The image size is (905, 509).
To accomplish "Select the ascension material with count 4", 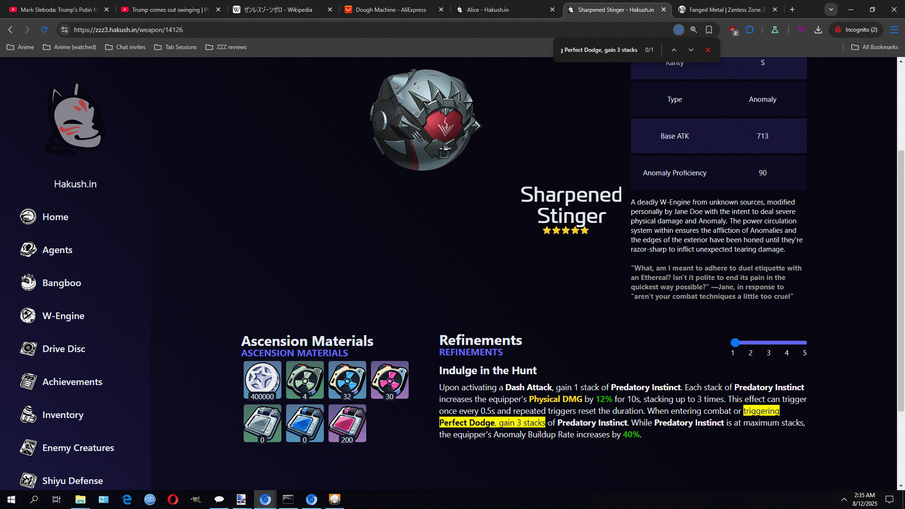I will coord(305,380).
